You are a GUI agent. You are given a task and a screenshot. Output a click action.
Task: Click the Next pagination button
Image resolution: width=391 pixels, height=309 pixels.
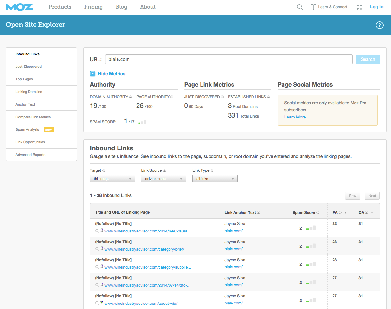372,196
